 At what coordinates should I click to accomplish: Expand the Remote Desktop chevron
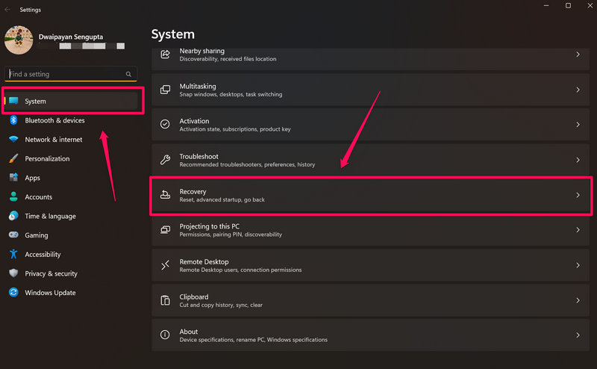578,265
